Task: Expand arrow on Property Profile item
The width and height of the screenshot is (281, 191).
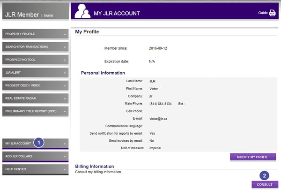Action: [x=65, y=34]
